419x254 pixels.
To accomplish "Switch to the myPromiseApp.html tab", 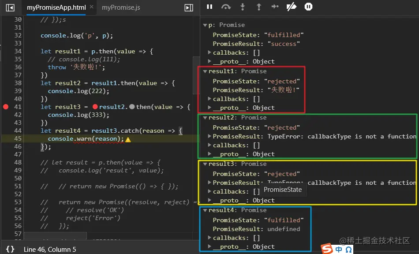I will pyautogui.click(x=56, y=7).
